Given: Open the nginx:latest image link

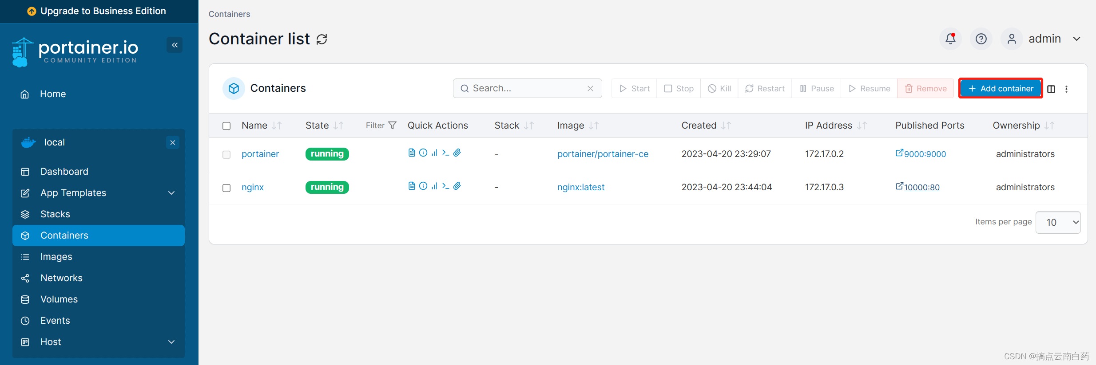Looking at the screenshot, I should [581, 187].
